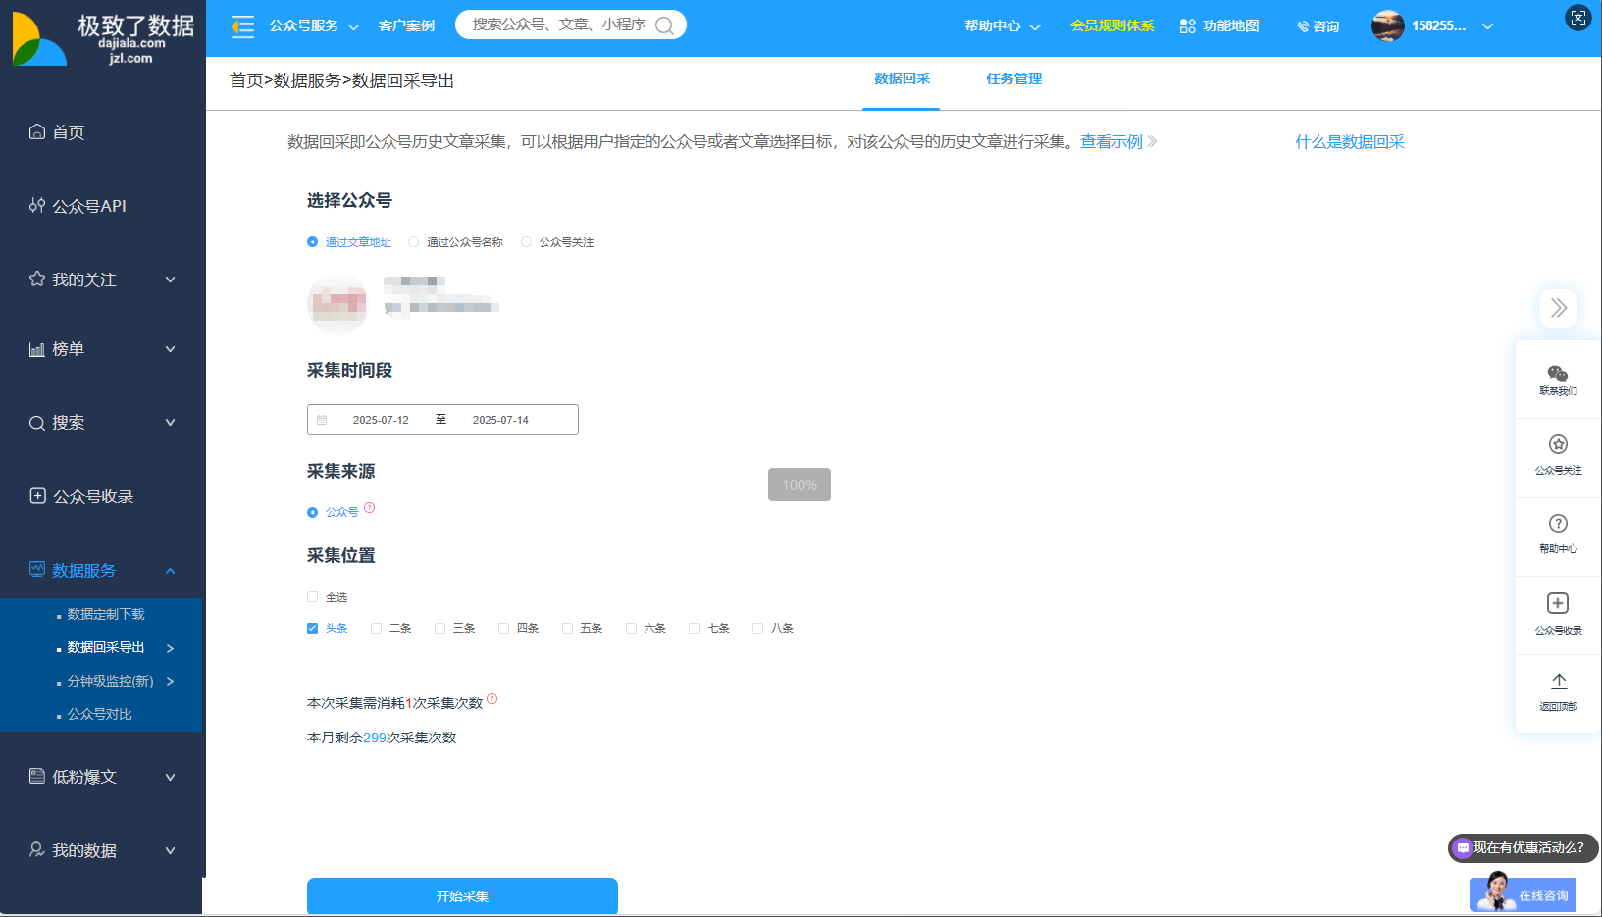Check the 八条 checkbox
The image size is (1602, 917).
(757, 628)
